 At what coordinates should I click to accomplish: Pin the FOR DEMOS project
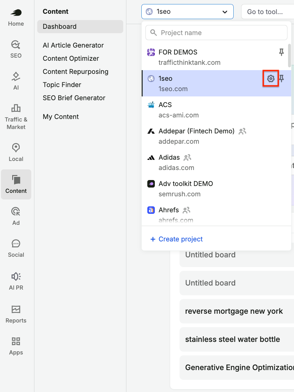pos(281,52)
